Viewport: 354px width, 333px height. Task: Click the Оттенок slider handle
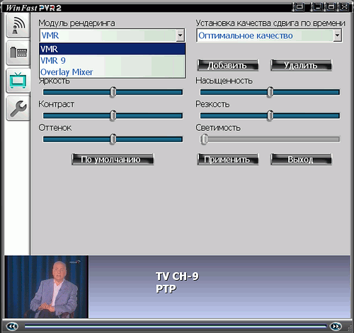point(113,139)
